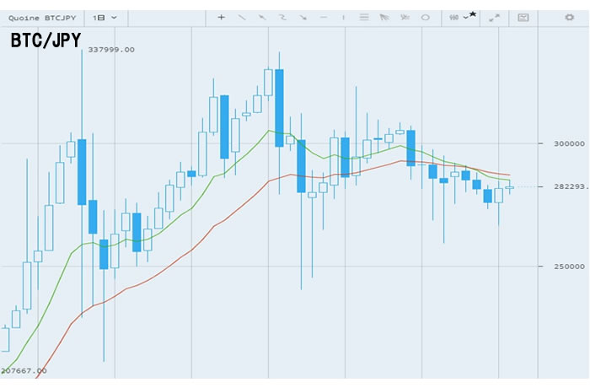Image resolution: width=590 pixels, height=388 pixels.
Task: Select the Fibonacci fan tool
Action: coord(384,18)
